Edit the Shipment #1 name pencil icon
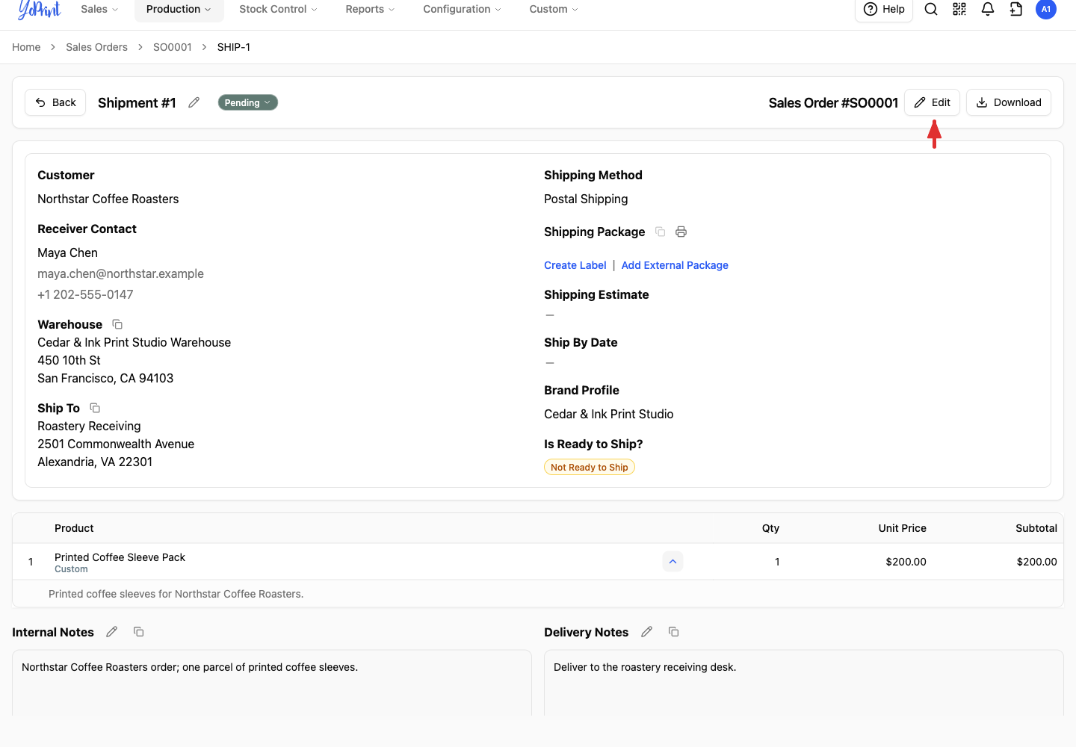This screenshot has width=1076, height=747. pyautogui.click(x=194, y=102)
